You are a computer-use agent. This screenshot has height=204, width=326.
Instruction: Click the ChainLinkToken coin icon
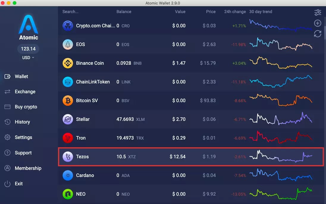(x=68, y=82)
